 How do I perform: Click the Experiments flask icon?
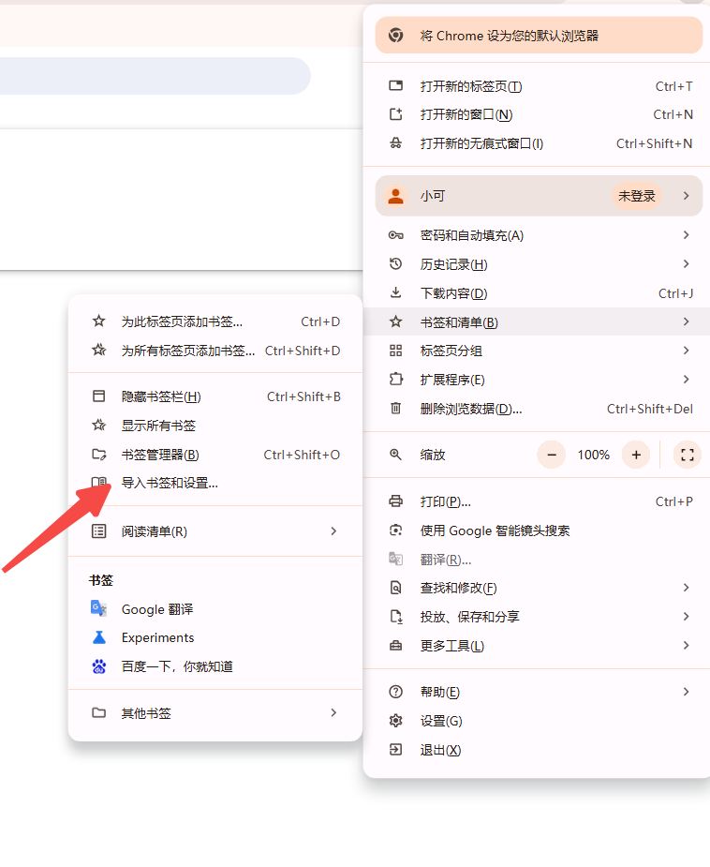pos(99,637)
